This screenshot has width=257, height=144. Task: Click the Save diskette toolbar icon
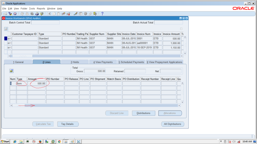click(22, 14)
